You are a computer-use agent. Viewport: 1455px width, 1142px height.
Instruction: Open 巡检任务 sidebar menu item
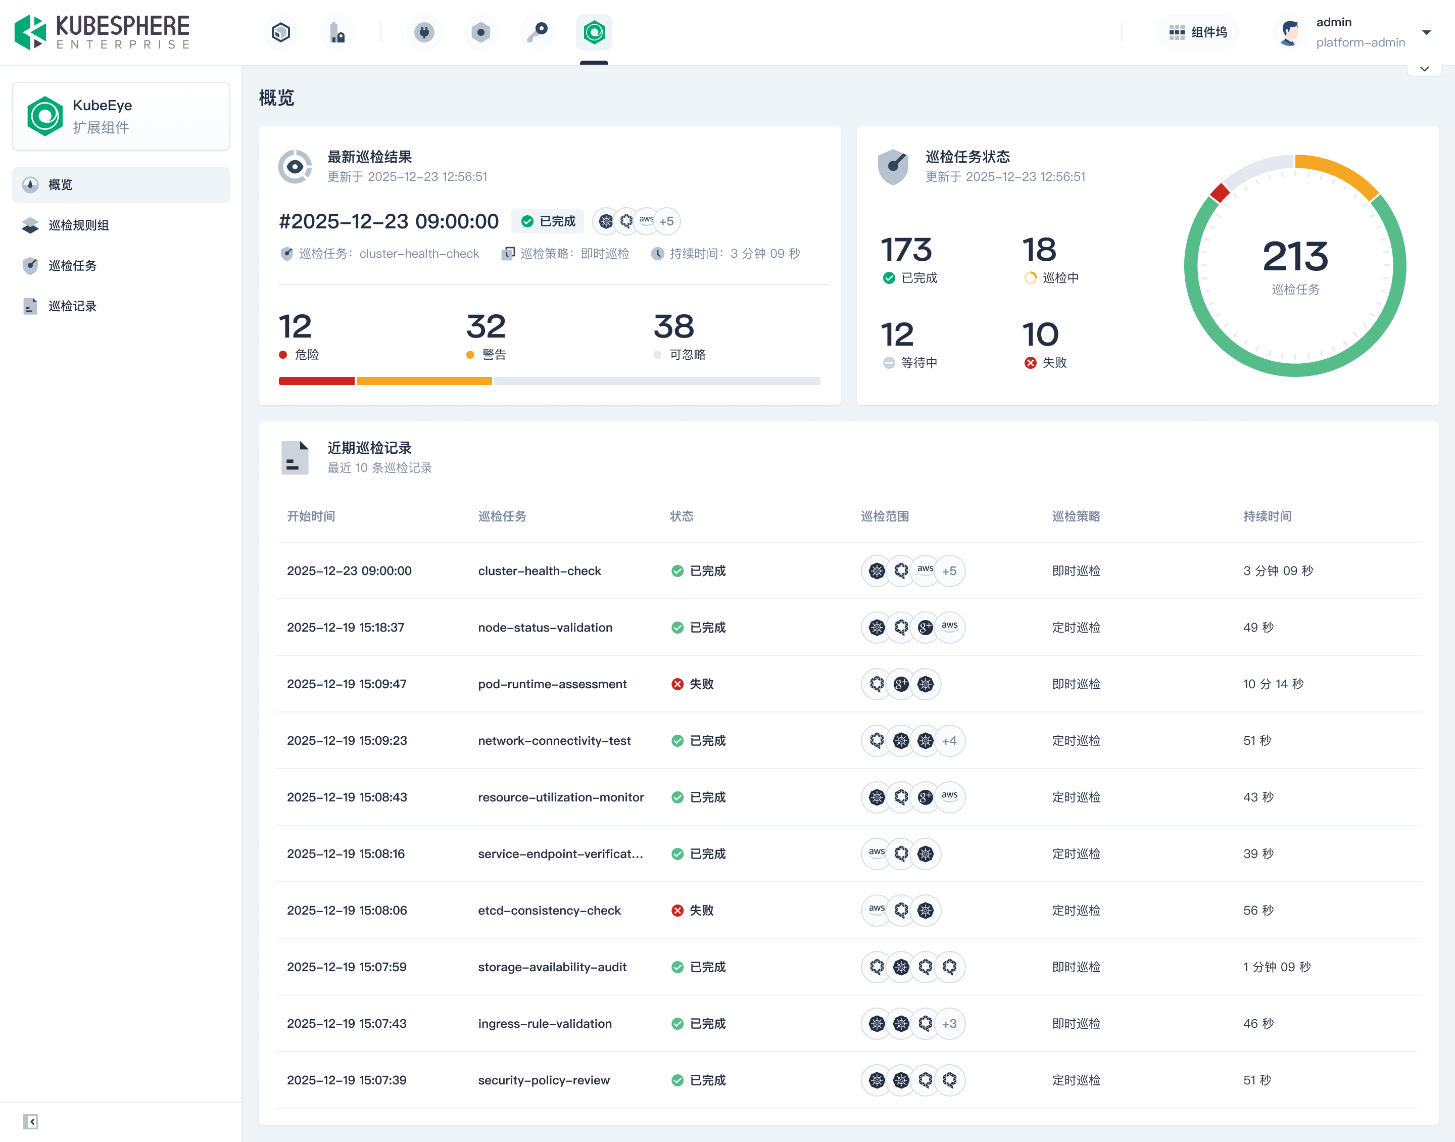pyautogui.click(x=72, y=265)
